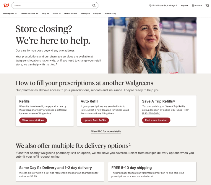Open the Weekly Ad menu item
This screenshot has width=211, height=185.
85,14
